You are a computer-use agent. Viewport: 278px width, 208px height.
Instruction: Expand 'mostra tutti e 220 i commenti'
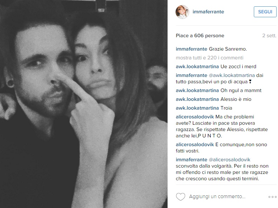coord(210,58)
